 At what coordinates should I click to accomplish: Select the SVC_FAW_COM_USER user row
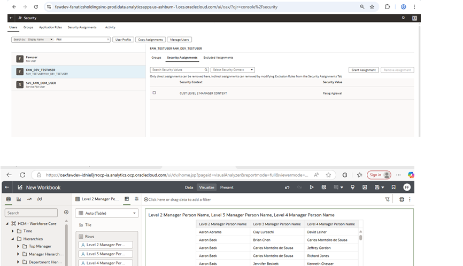79,84
